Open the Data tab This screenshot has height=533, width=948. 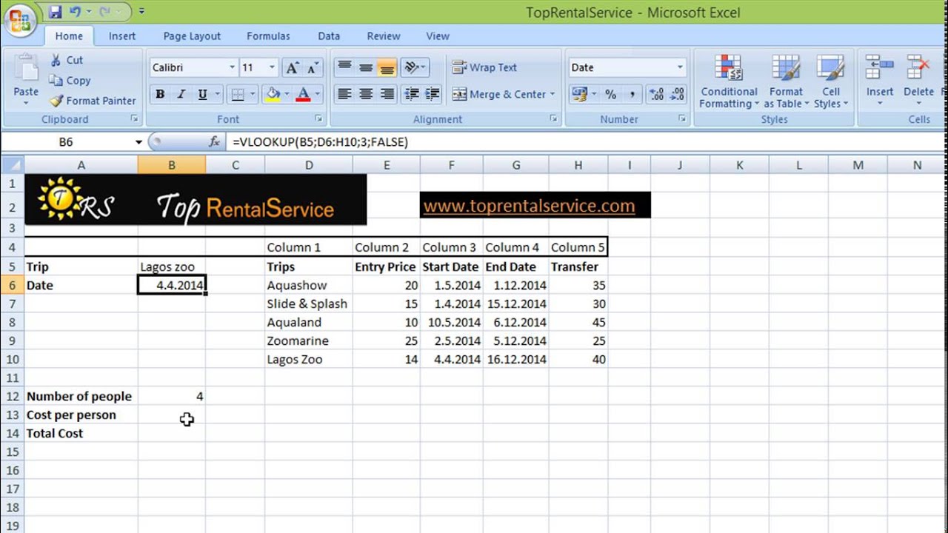(x=329, y=36)
